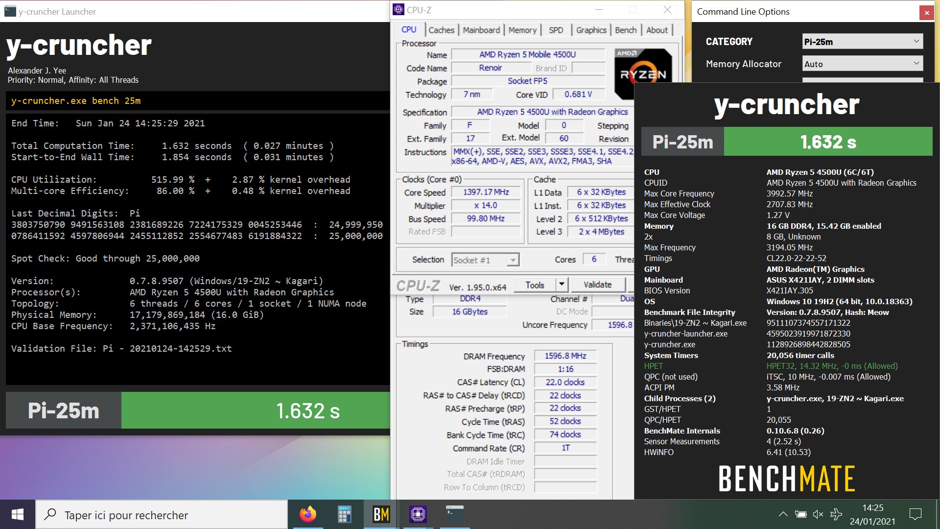940x529 pixels.
Task: Open the Bench tab
Action: (626, 30)
